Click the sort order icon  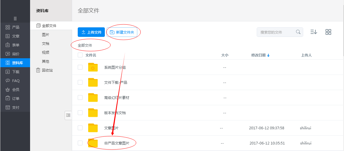(x=314, y=32)
